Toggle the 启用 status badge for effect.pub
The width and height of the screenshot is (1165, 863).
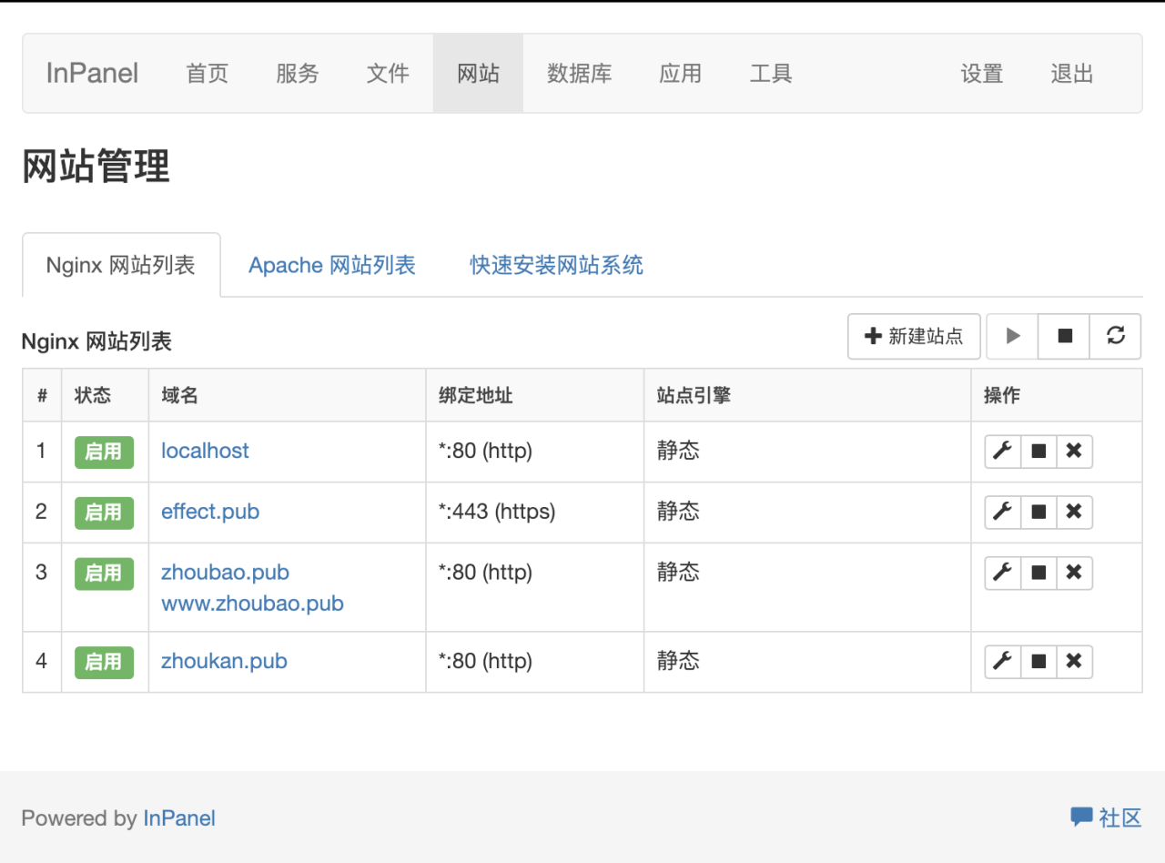(x=104, y=512)
